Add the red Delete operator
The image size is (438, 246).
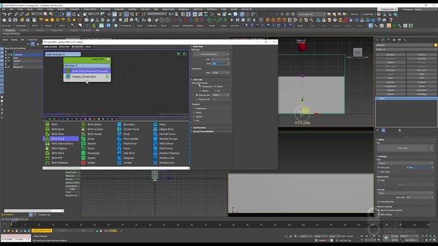pyautogui.click(x=91, y=163)
